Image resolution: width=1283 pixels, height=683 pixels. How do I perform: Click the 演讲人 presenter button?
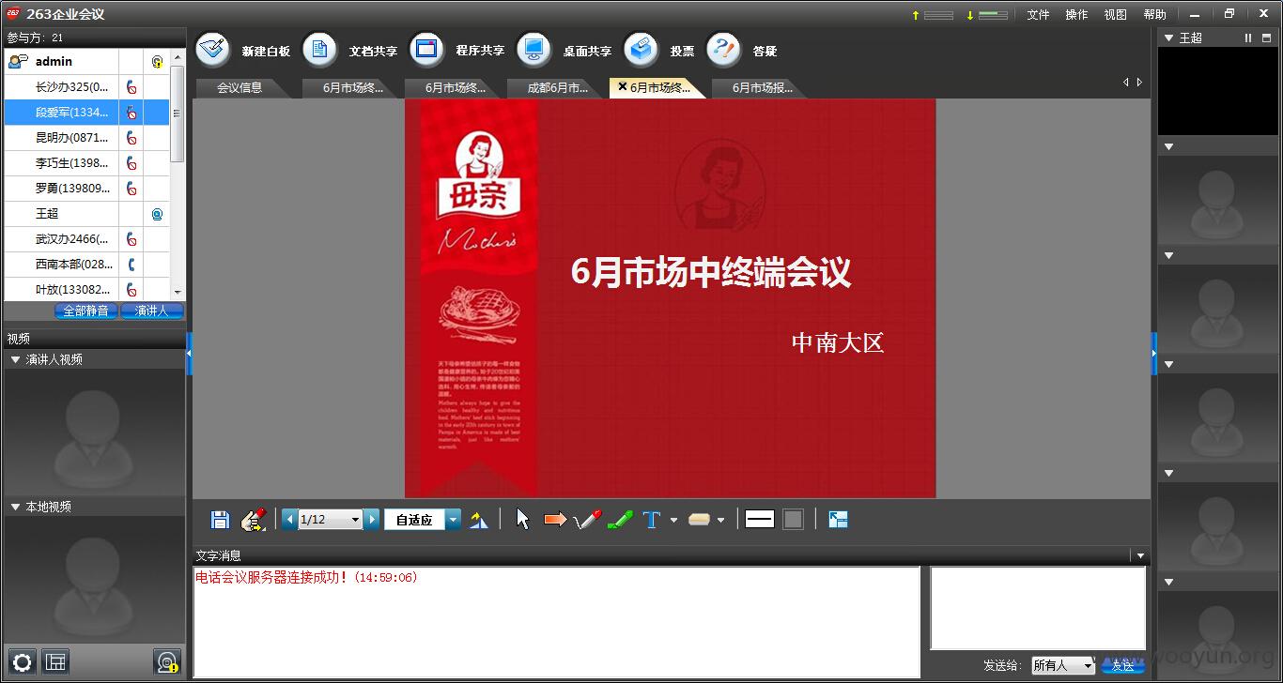click(151, 311)
